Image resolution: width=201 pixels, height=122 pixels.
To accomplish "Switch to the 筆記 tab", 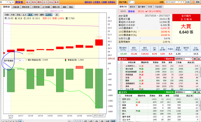I will 71,7.
